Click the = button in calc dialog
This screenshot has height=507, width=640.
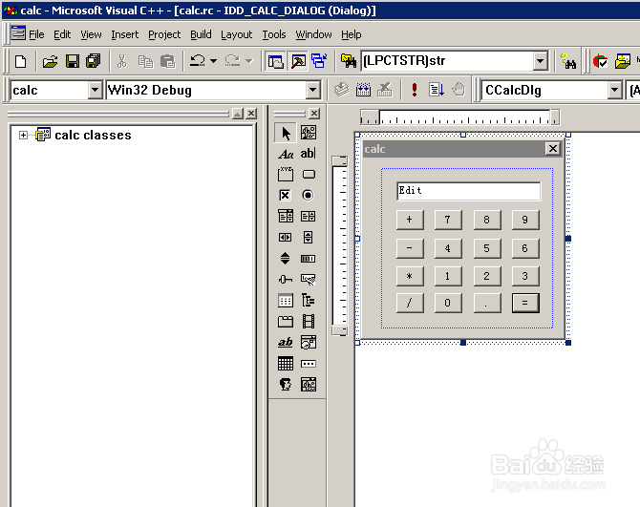click(x=525, y=303)
